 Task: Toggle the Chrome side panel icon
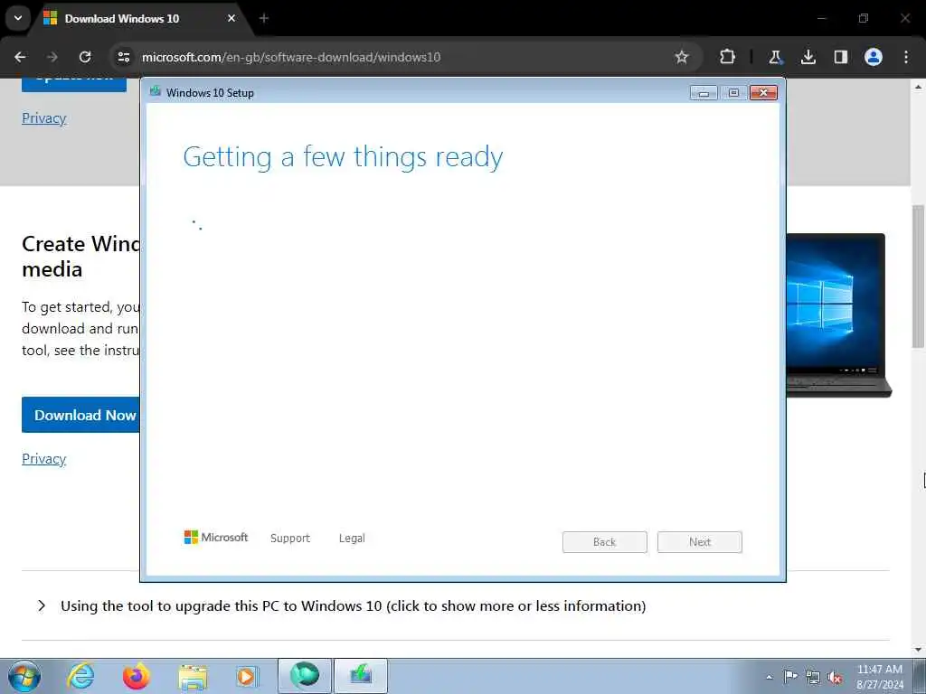pyautogui.click(x=840, y=57)
